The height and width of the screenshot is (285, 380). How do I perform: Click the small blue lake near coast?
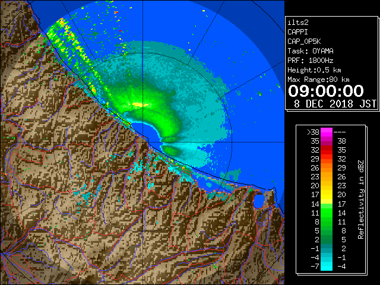(x=258, y=200)
